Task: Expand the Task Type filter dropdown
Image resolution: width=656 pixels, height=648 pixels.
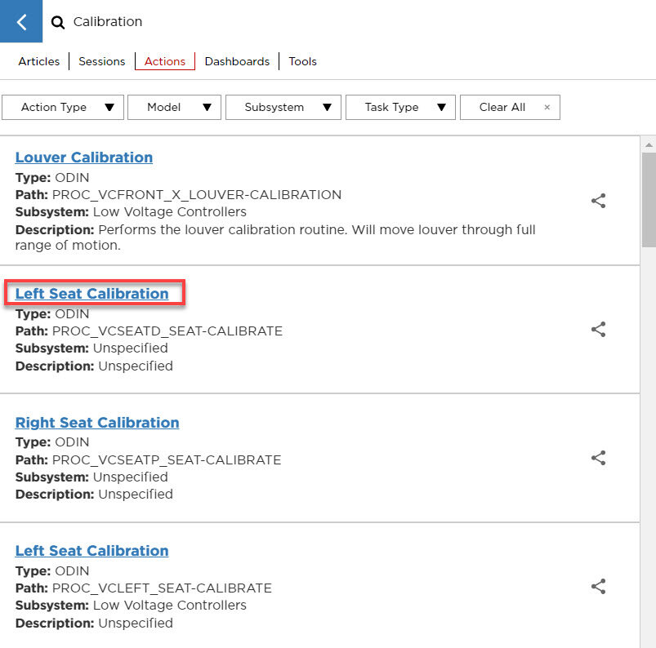Action: 400,108
